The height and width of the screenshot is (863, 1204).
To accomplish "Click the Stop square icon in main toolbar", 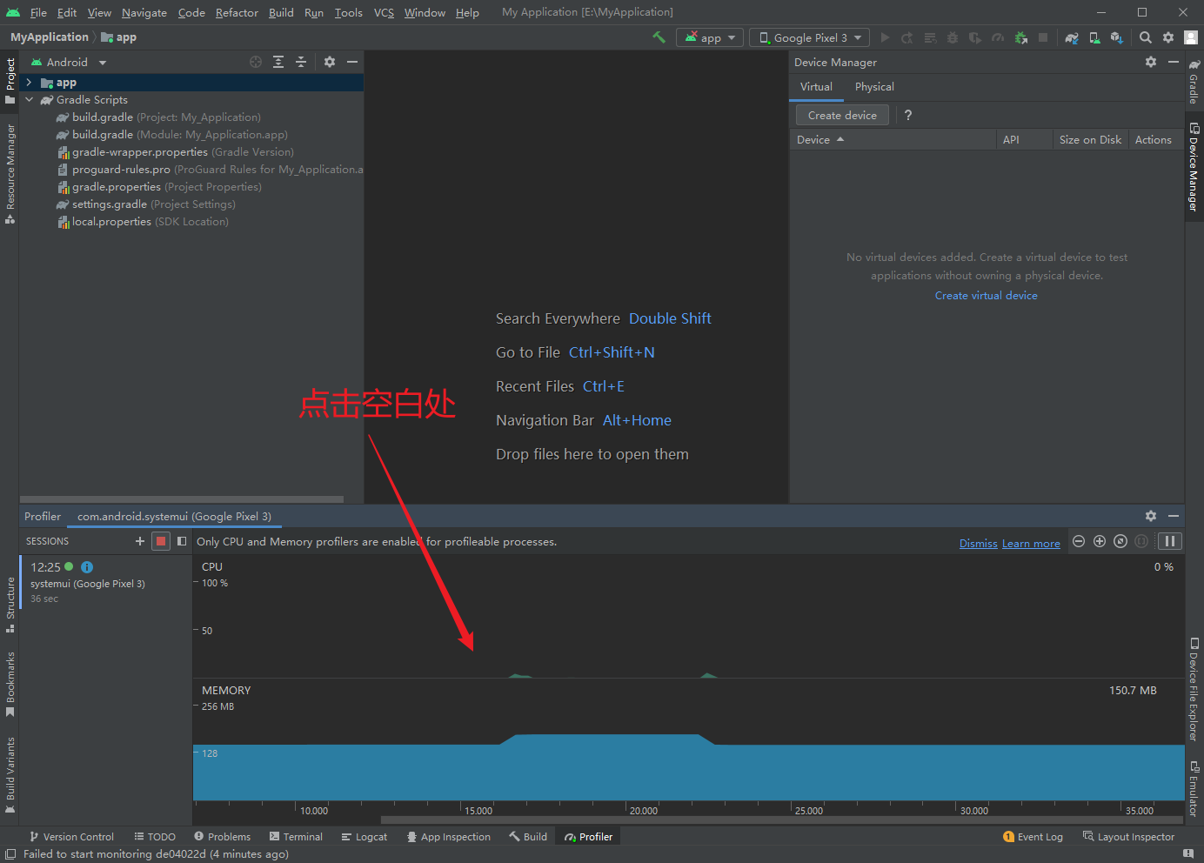I will (x=1043, y=37).
